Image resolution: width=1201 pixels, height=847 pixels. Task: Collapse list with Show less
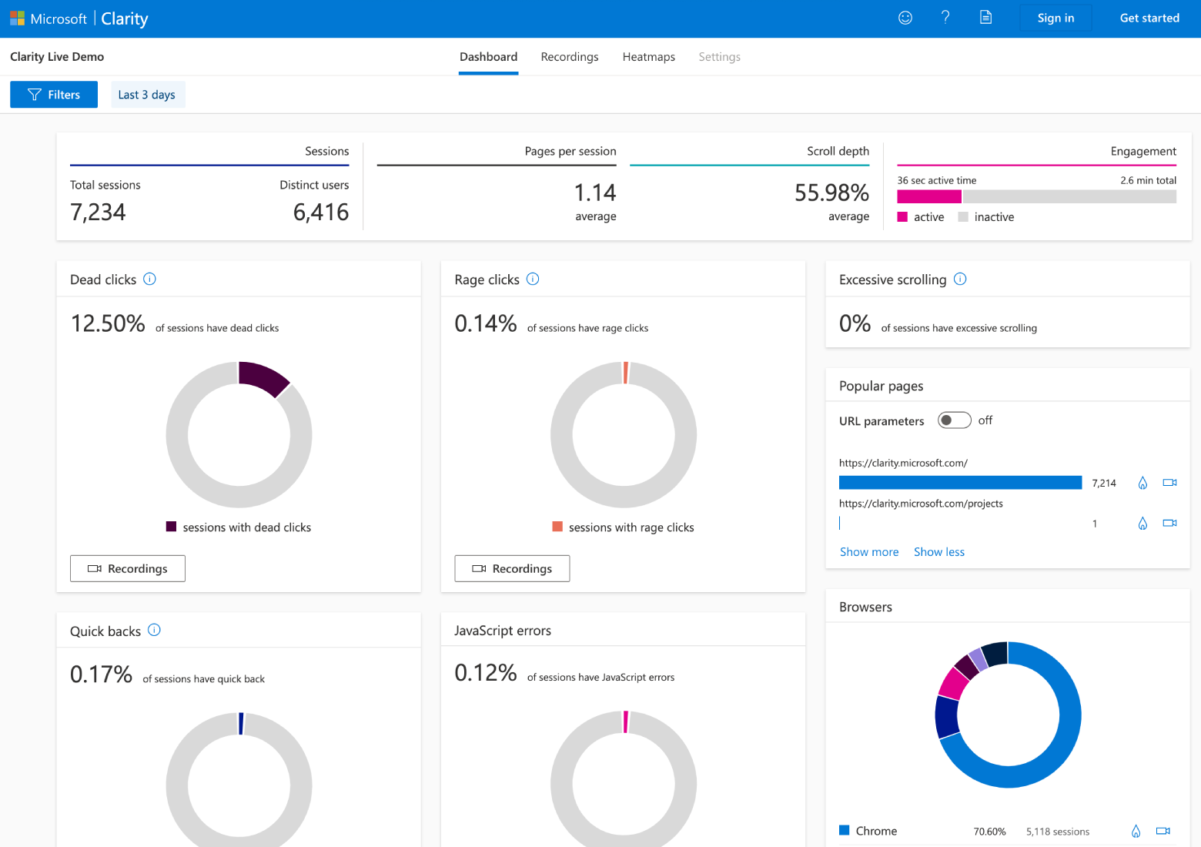(x=938, y=551)
